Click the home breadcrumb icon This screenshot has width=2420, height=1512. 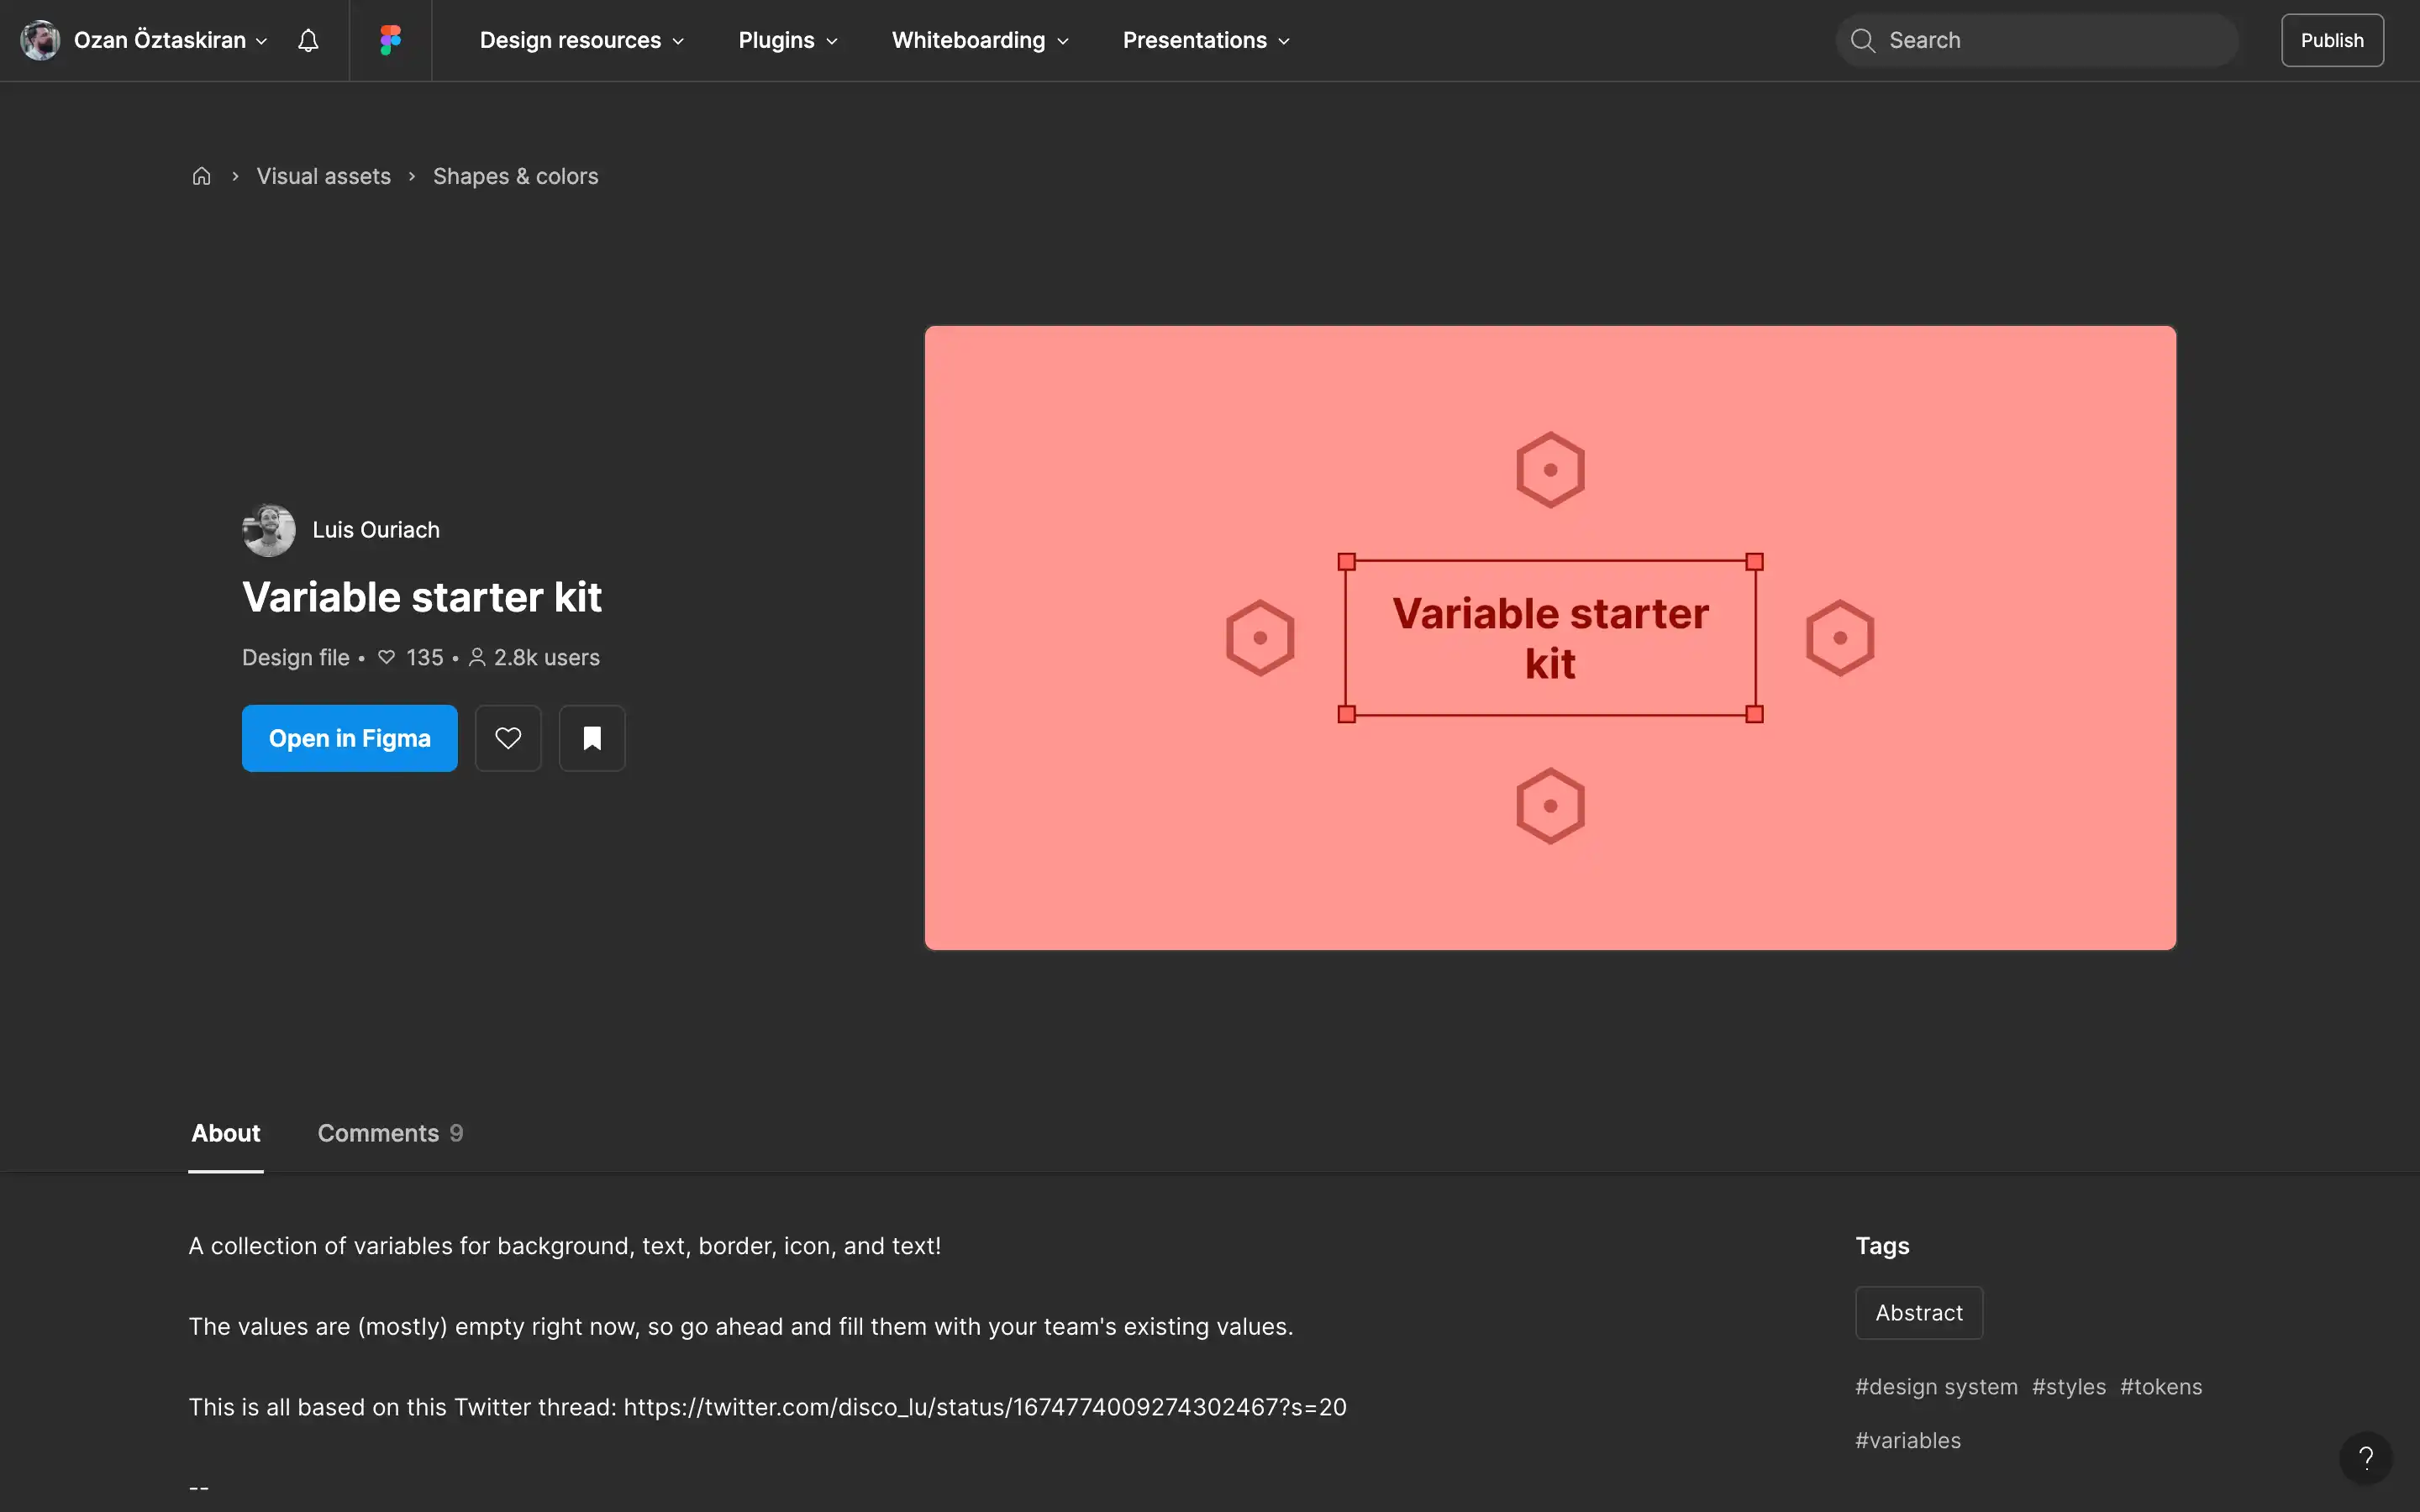(x=201, y=176)
